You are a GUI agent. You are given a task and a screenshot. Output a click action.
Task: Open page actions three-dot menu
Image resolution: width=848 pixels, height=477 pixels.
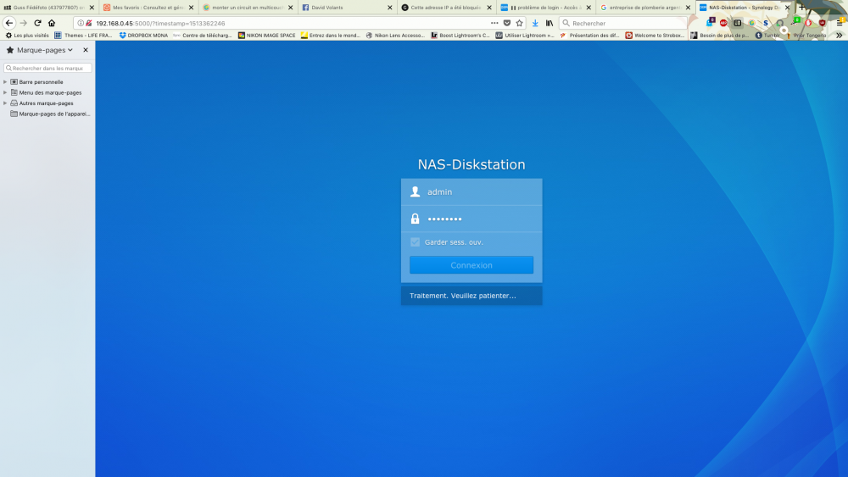click(494, 23)
